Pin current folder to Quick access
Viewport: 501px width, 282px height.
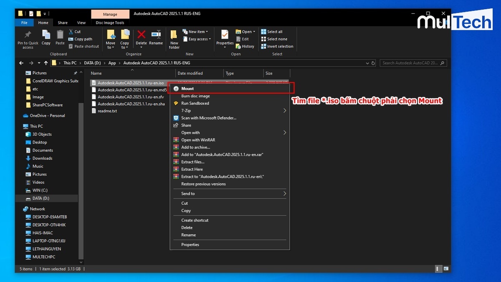28,39
